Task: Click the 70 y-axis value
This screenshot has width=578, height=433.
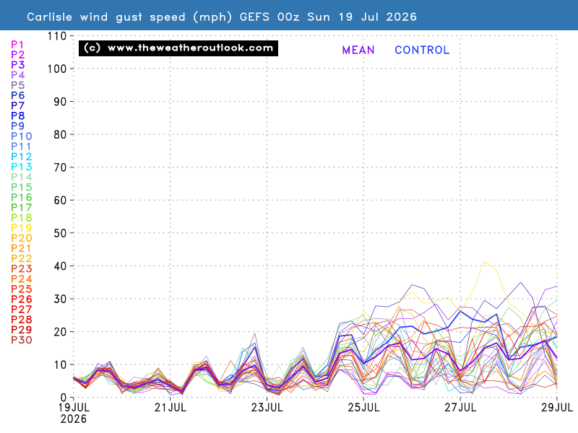Action: [x=60, y=167]
